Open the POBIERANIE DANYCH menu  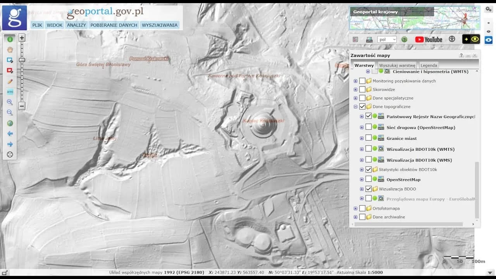tap(114, 25)
